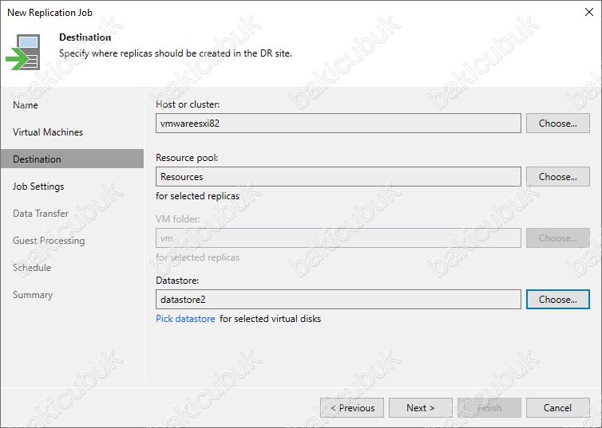
Task: Click the Destination heading text
Action: 85,37
